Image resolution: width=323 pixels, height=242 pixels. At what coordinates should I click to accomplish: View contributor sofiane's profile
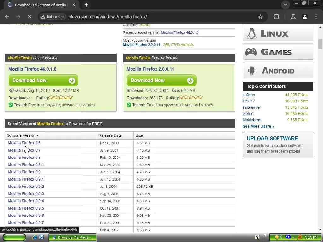click(249, 95)
